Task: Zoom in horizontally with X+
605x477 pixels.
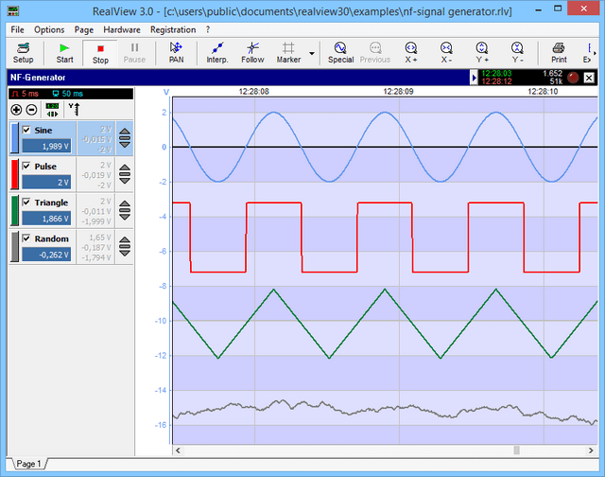Action: point(411,51)
